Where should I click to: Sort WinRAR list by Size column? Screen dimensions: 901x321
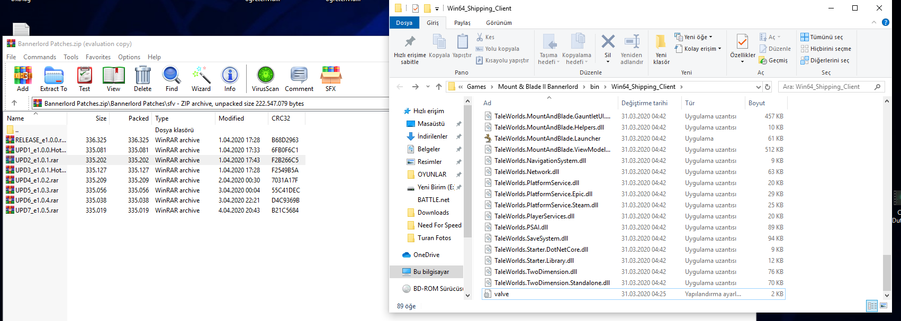pos(88,118)
